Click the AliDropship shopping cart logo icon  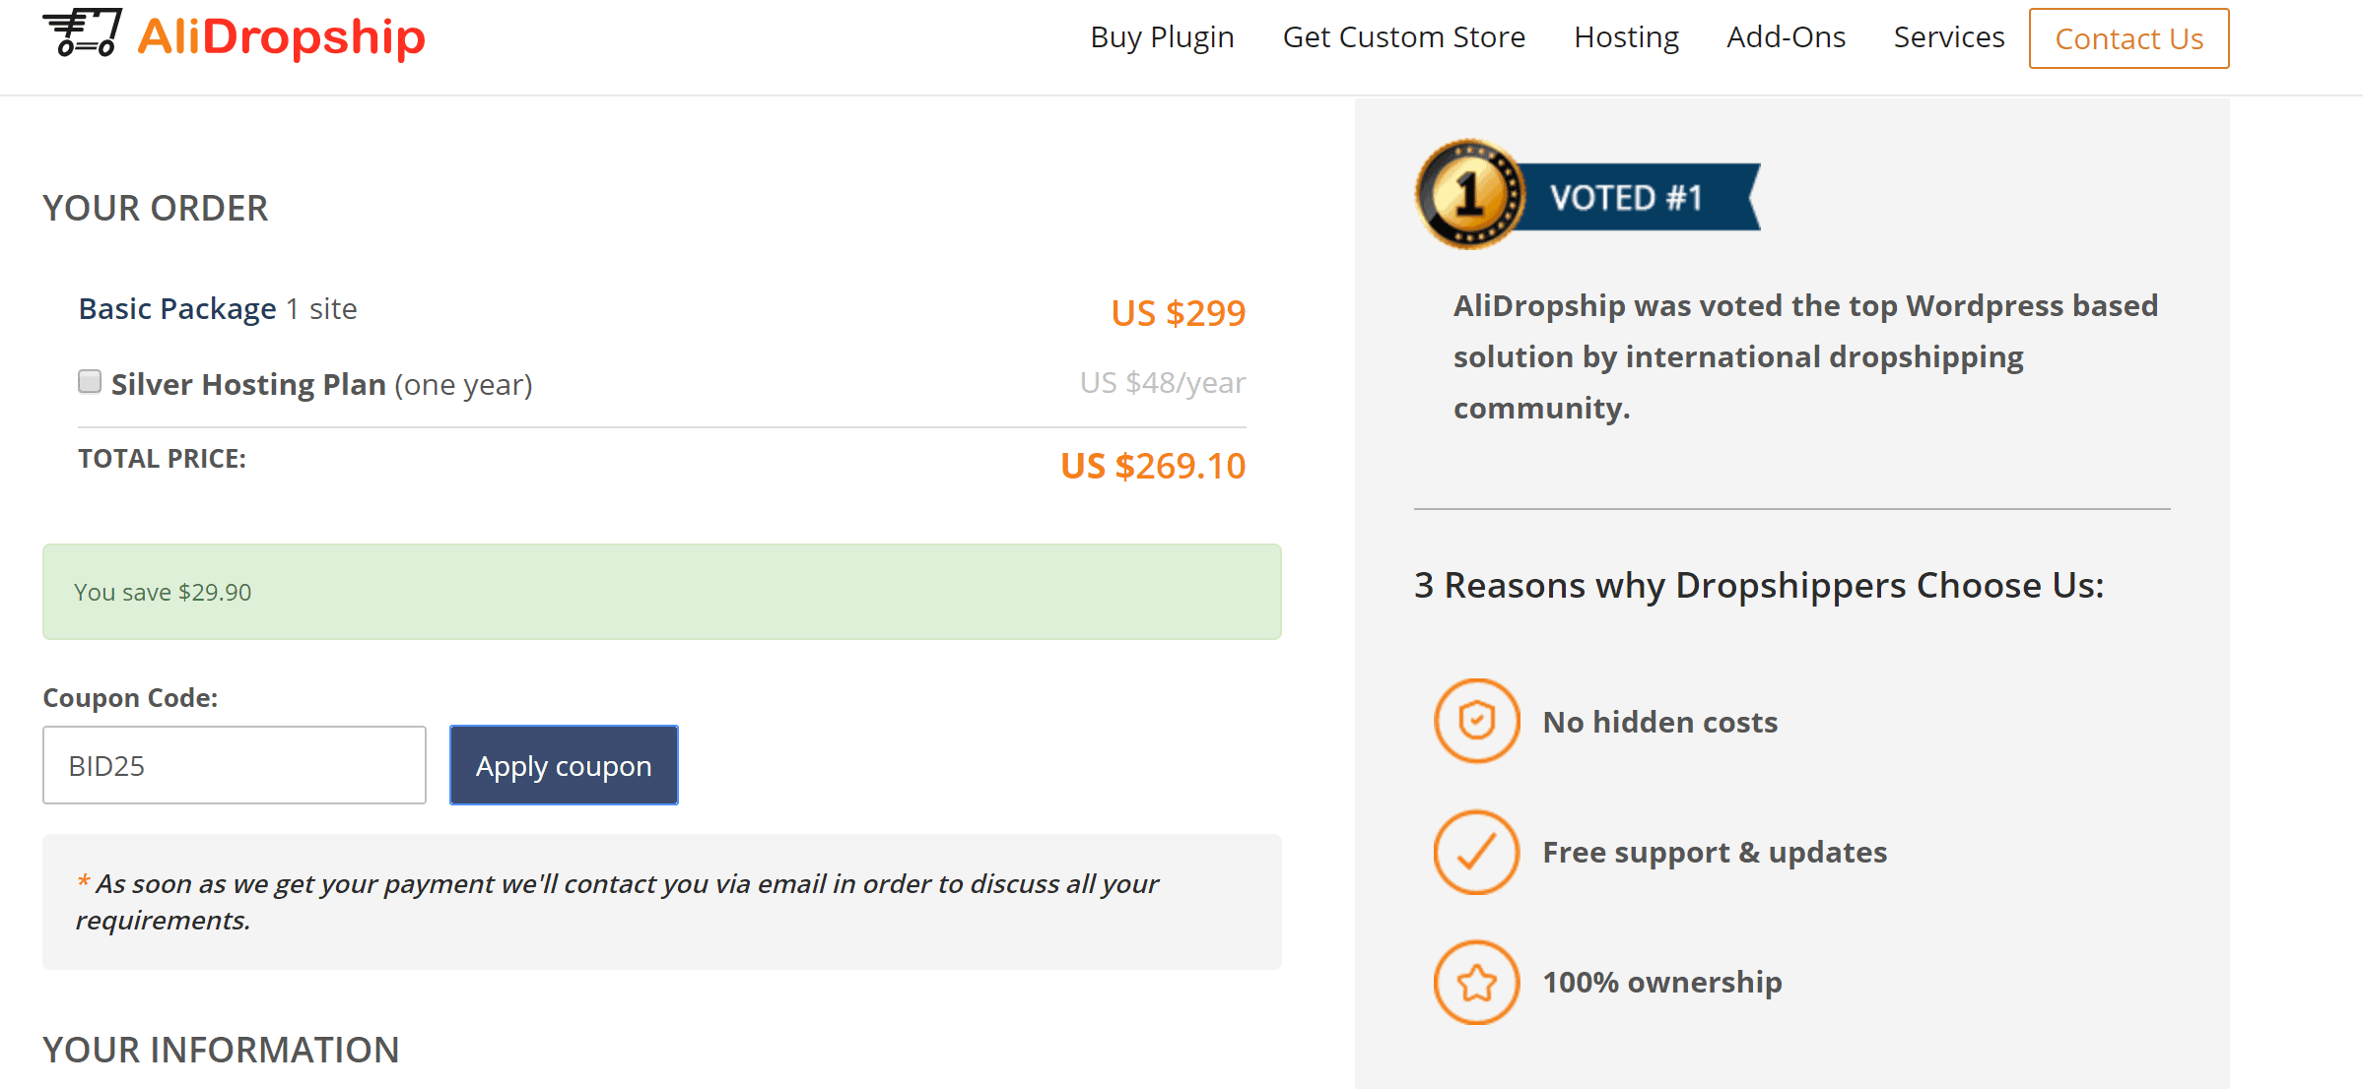[83, 33]
